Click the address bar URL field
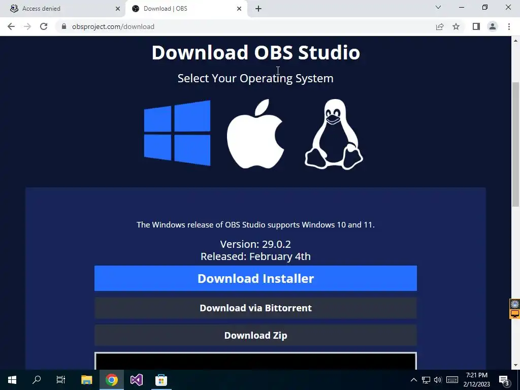520x390 pixels. 245,26
